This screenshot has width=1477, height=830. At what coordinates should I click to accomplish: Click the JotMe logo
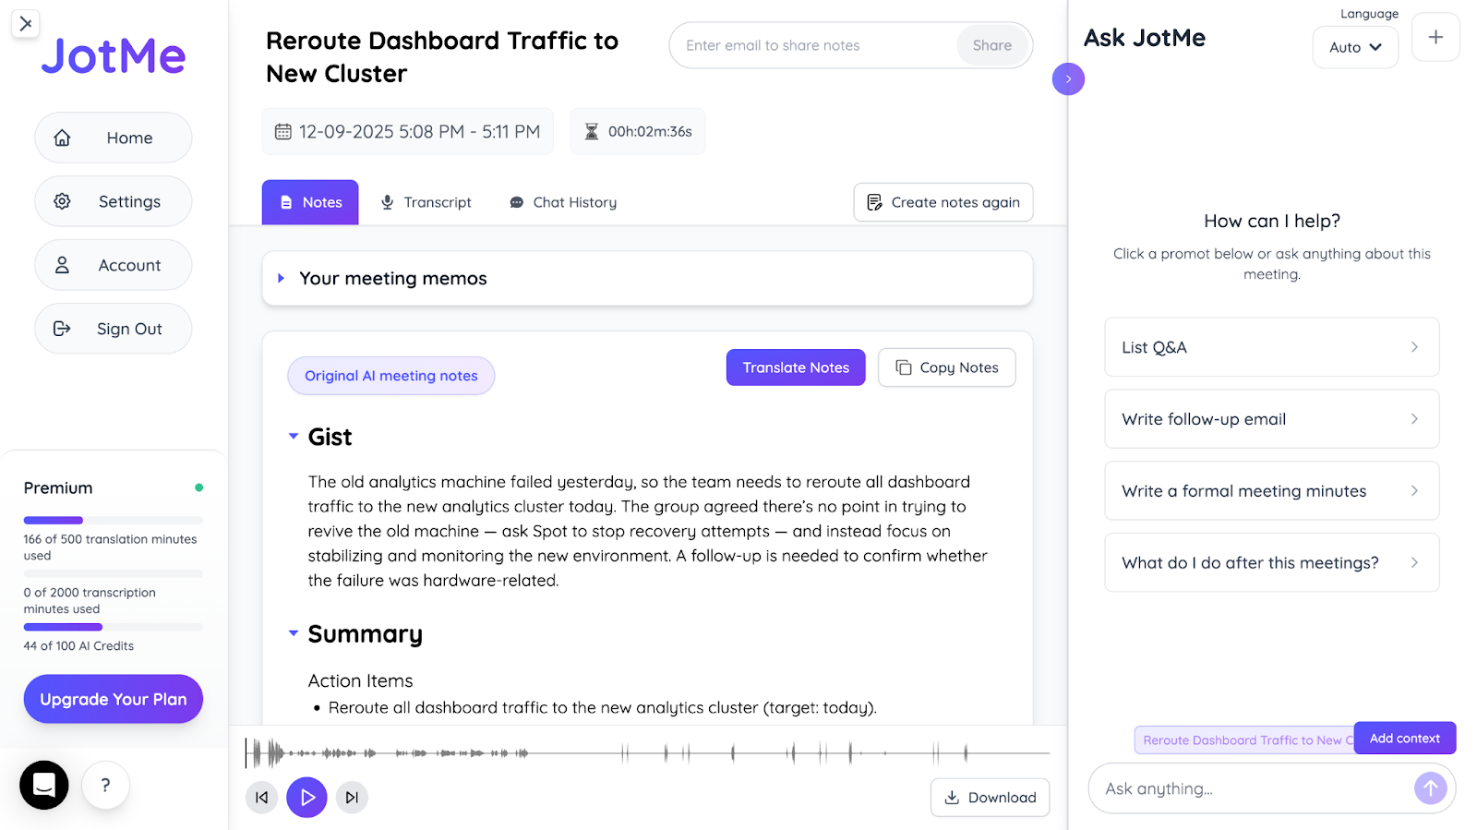(x=114, y=56)
